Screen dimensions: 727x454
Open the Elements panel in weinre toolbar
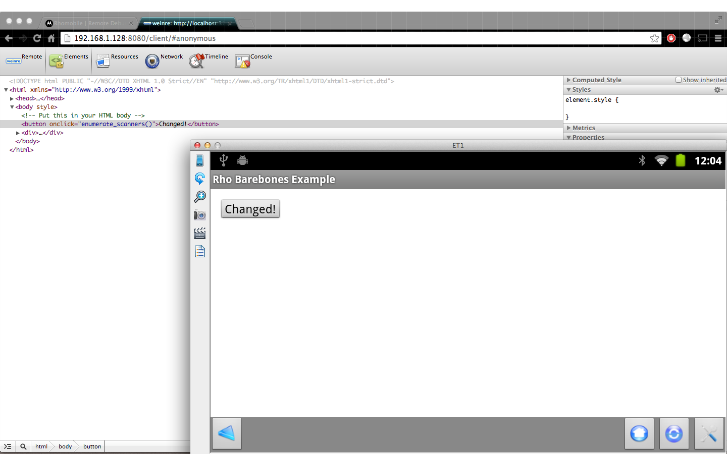pos(69,61)
